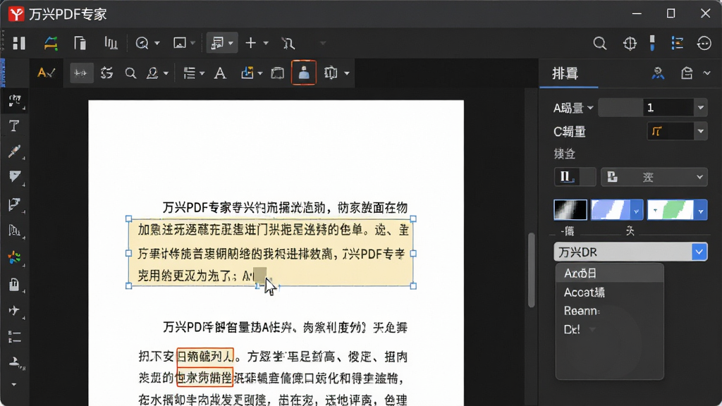Choose the first list option starting with A

pyautogui.click(x=609, y=273)
